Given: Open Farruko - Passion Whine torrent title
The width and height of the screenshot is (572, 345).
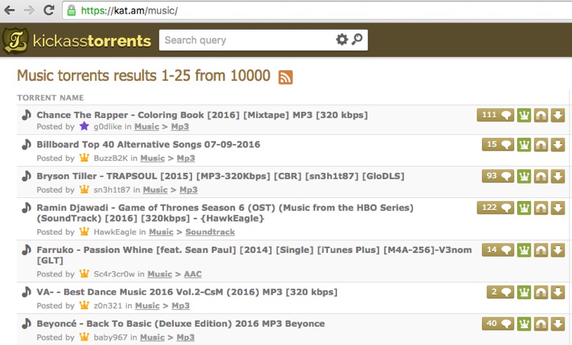Looking at the screenshot, I should click(254, 255).
